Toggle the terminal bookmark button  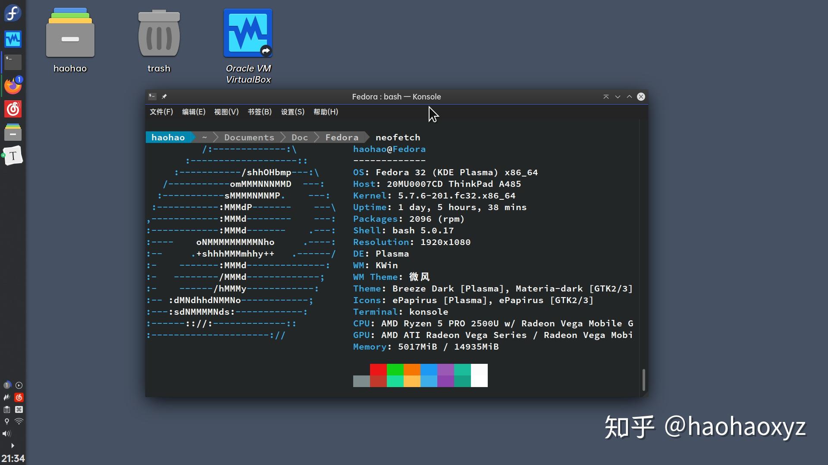164,96
